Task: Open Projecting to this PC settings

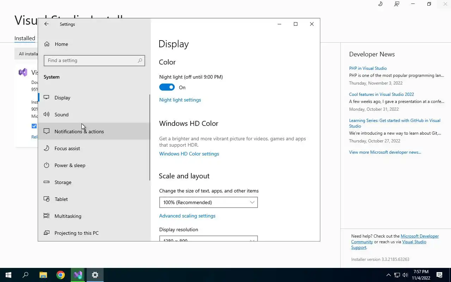Action: [x=94, y=233]
